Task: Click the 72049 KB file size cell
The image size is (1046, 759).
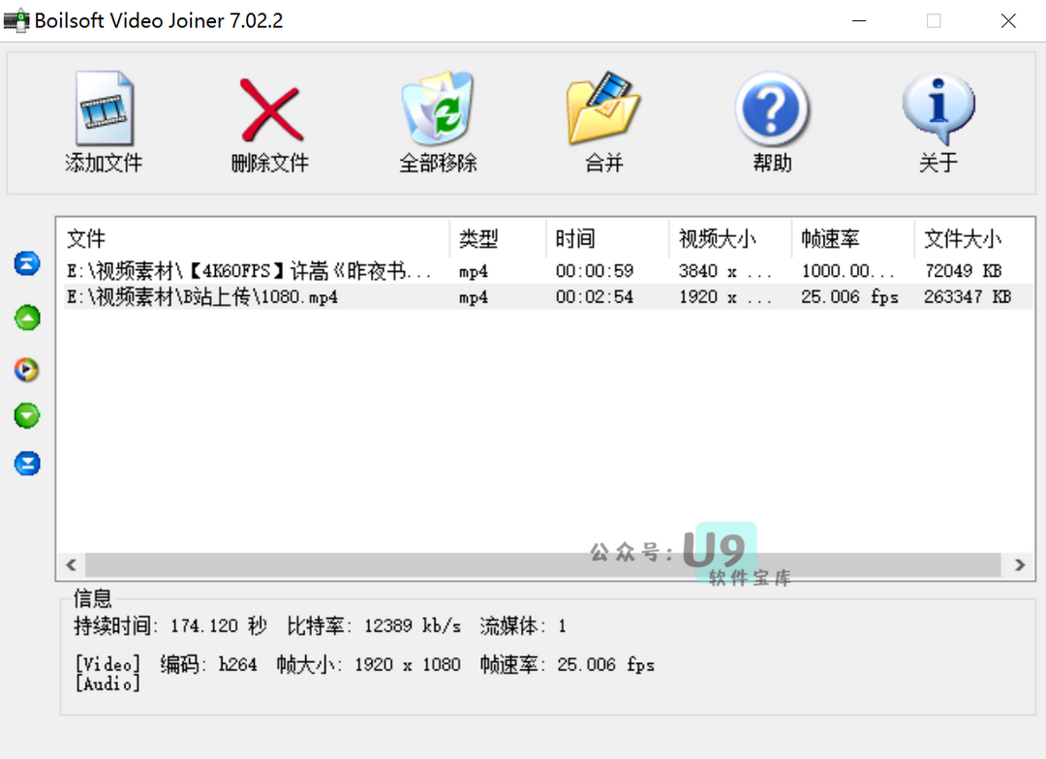Action: click(x=963, y=271)
